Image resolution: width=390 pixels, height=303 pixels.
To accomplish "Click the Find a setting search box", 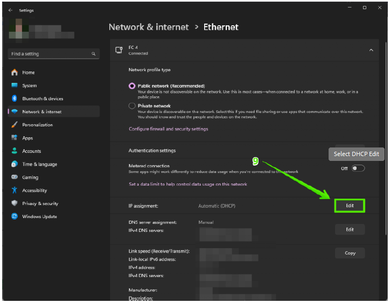I will click(x=51, y=54).
